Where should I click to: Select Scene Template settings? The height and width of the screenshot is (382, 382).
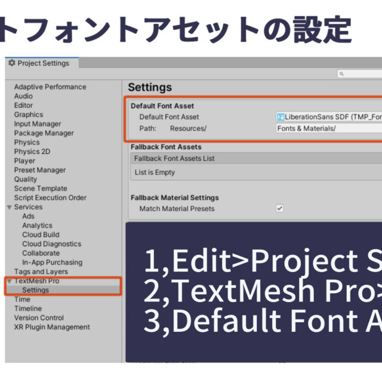coord(41,189)
